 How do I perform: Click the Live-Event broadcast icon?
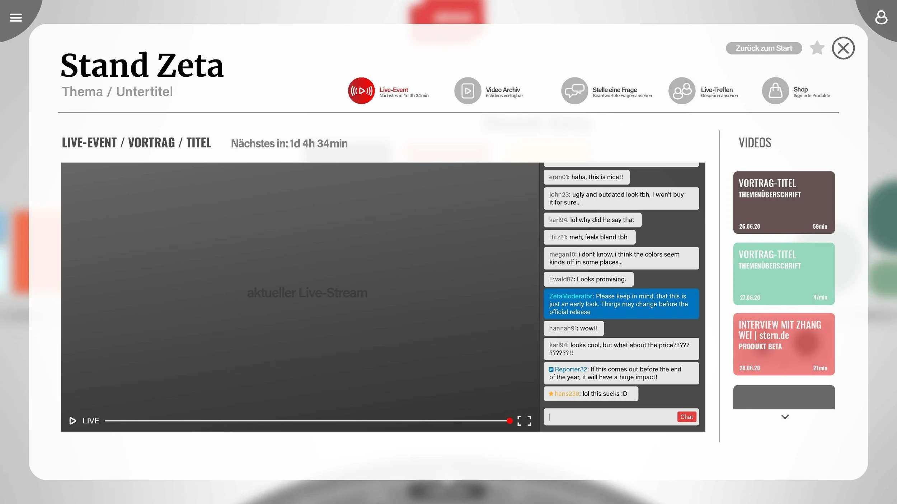pyautogui.click(x=361, y=91)
